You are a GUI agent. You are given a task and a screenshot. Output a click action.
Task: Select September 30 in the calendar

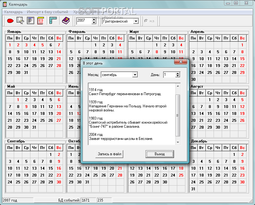(x=59, y=182)
